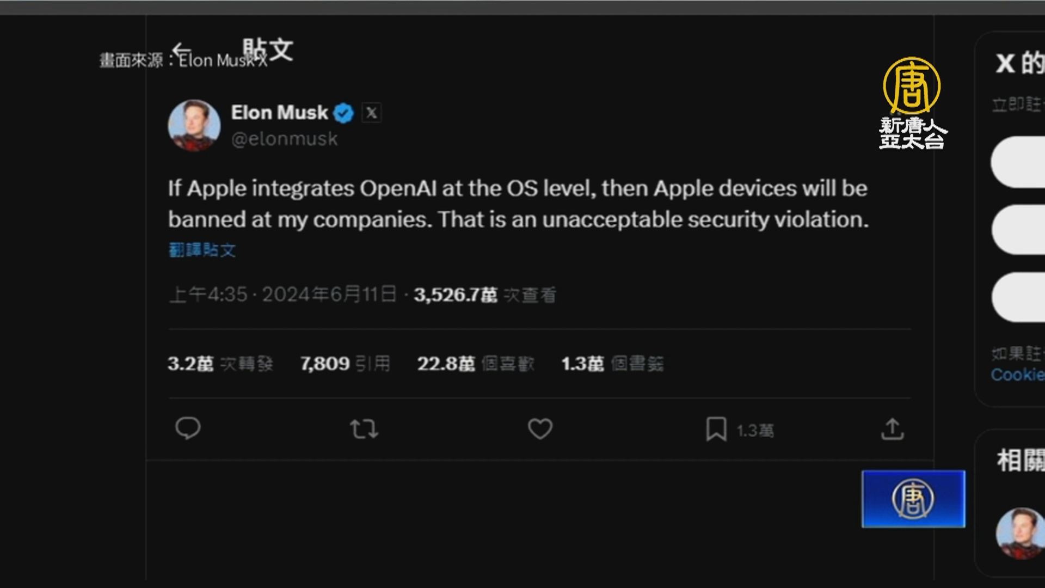Click the first white sign-up button
The height and width of the screenshot is (588, 1045).
coord(1018,162)
